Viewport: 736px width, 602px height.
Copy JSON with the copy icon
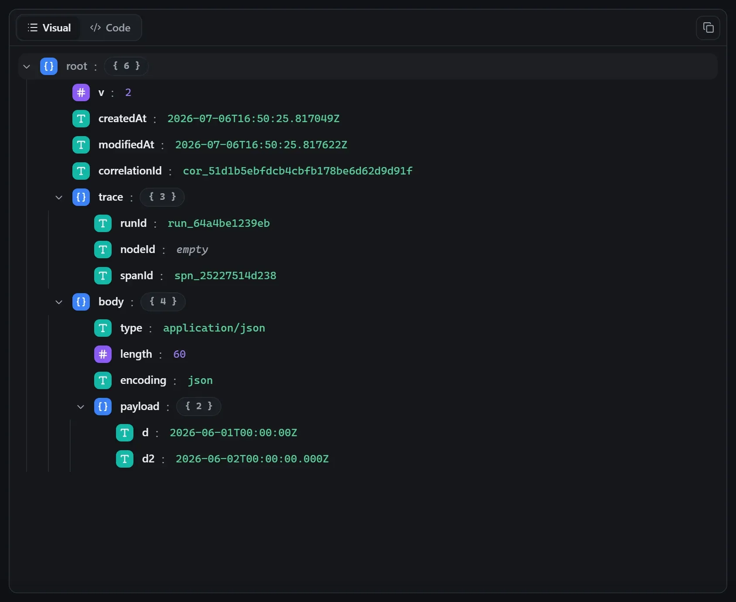tap(708, 28)
